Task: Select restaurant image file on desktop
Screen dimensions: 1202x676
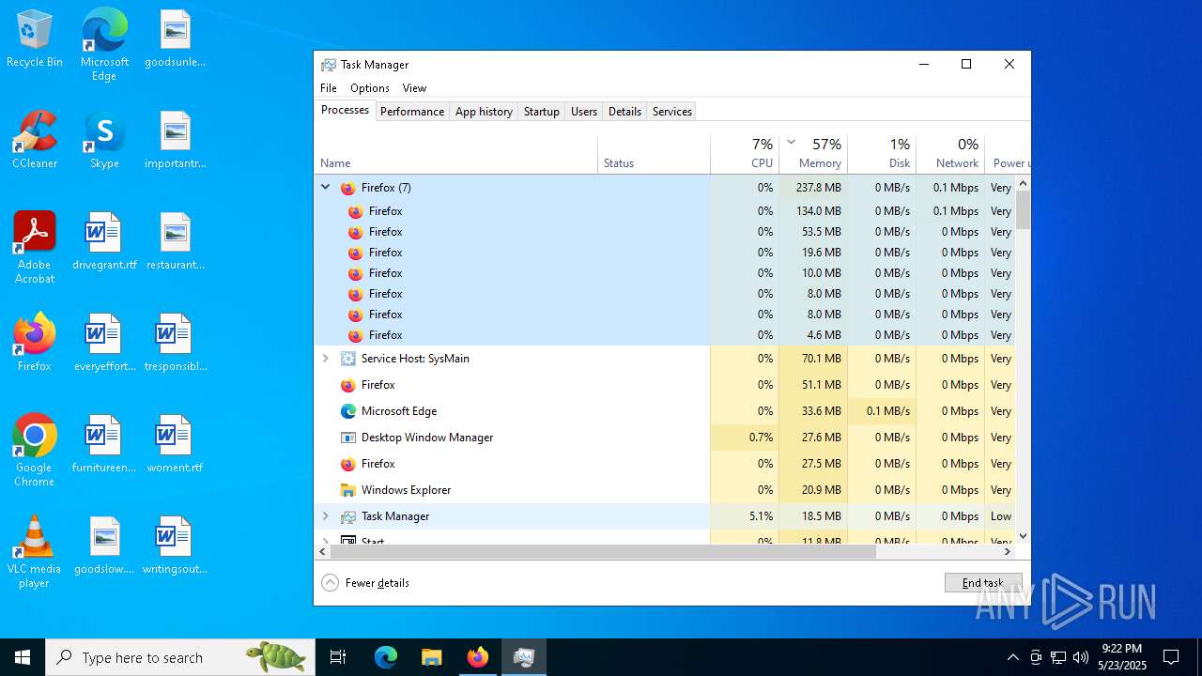Action: (175, 242)
